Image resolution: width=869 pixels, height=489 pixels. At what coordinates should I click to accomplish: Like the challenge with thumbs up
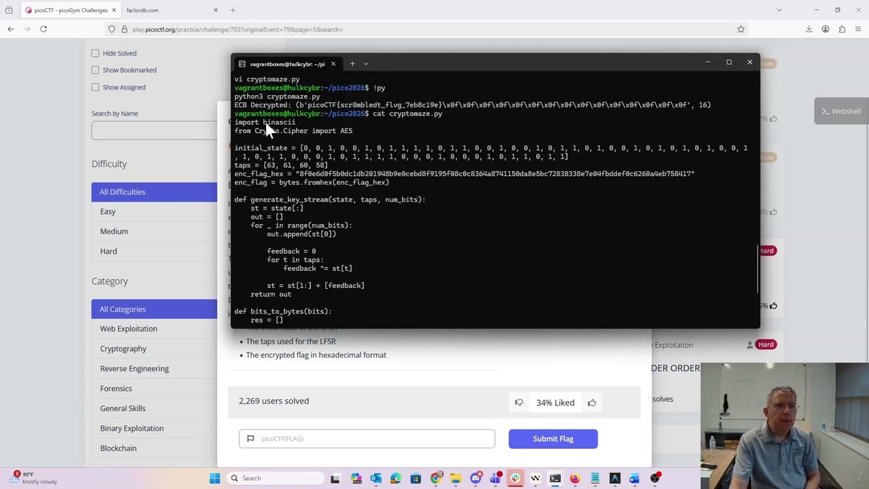coord(592,403)
